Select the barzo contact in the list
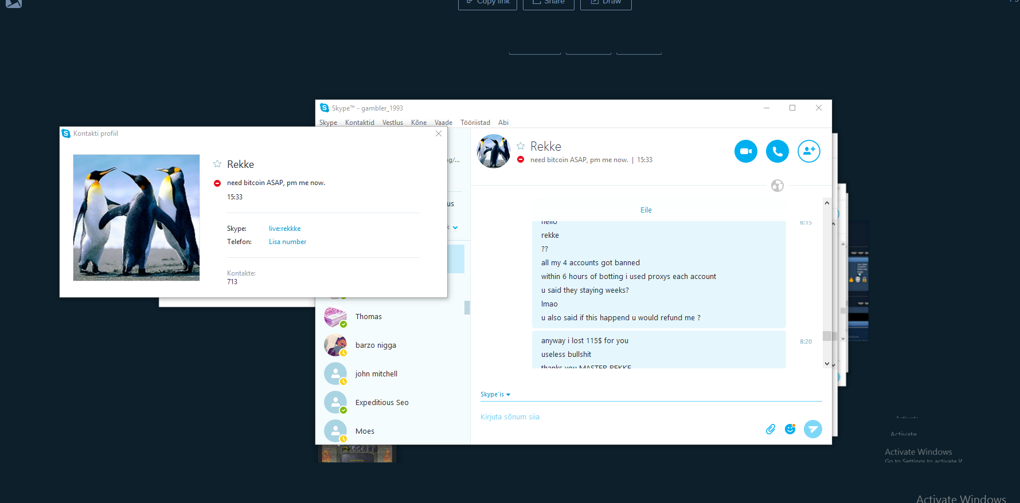Viewport: 1020px width, 503px height. tap(393, 345)
